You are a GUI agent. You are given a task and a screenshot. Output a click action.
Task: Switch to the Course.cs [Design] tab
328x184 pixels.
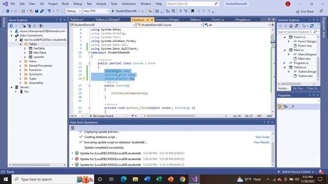167,19
